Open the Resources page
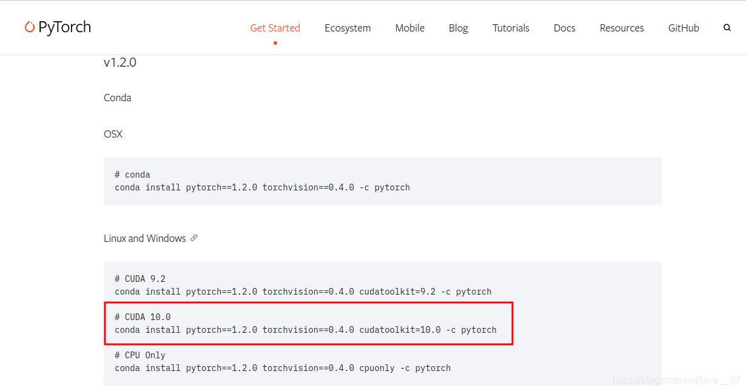 pyautogui.click(x=622, y=28)
